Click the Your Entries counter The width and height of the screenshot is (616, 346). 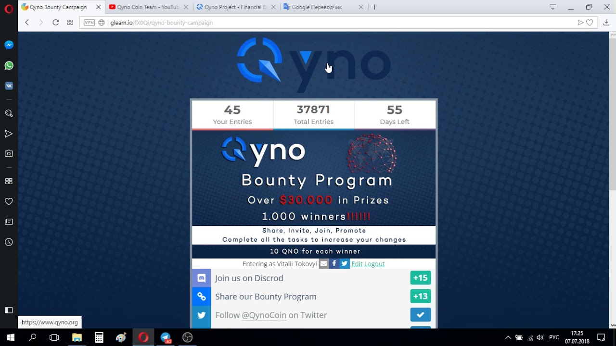[x=232, y=115]
